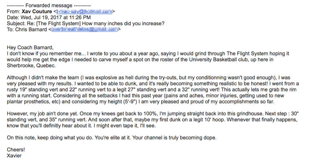Click the sender name Xav Couture
Screen dimensions: 314x163
tap(37, 12)
